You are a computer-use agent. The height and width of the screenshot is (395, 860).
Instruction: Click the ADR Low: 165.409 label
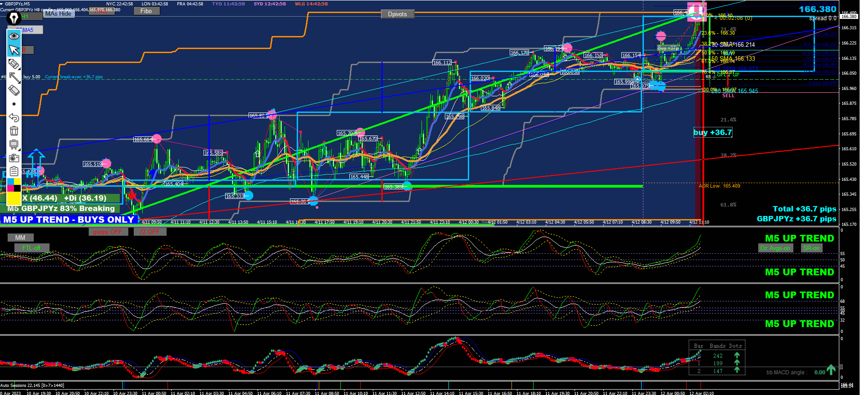click(720, 186)
